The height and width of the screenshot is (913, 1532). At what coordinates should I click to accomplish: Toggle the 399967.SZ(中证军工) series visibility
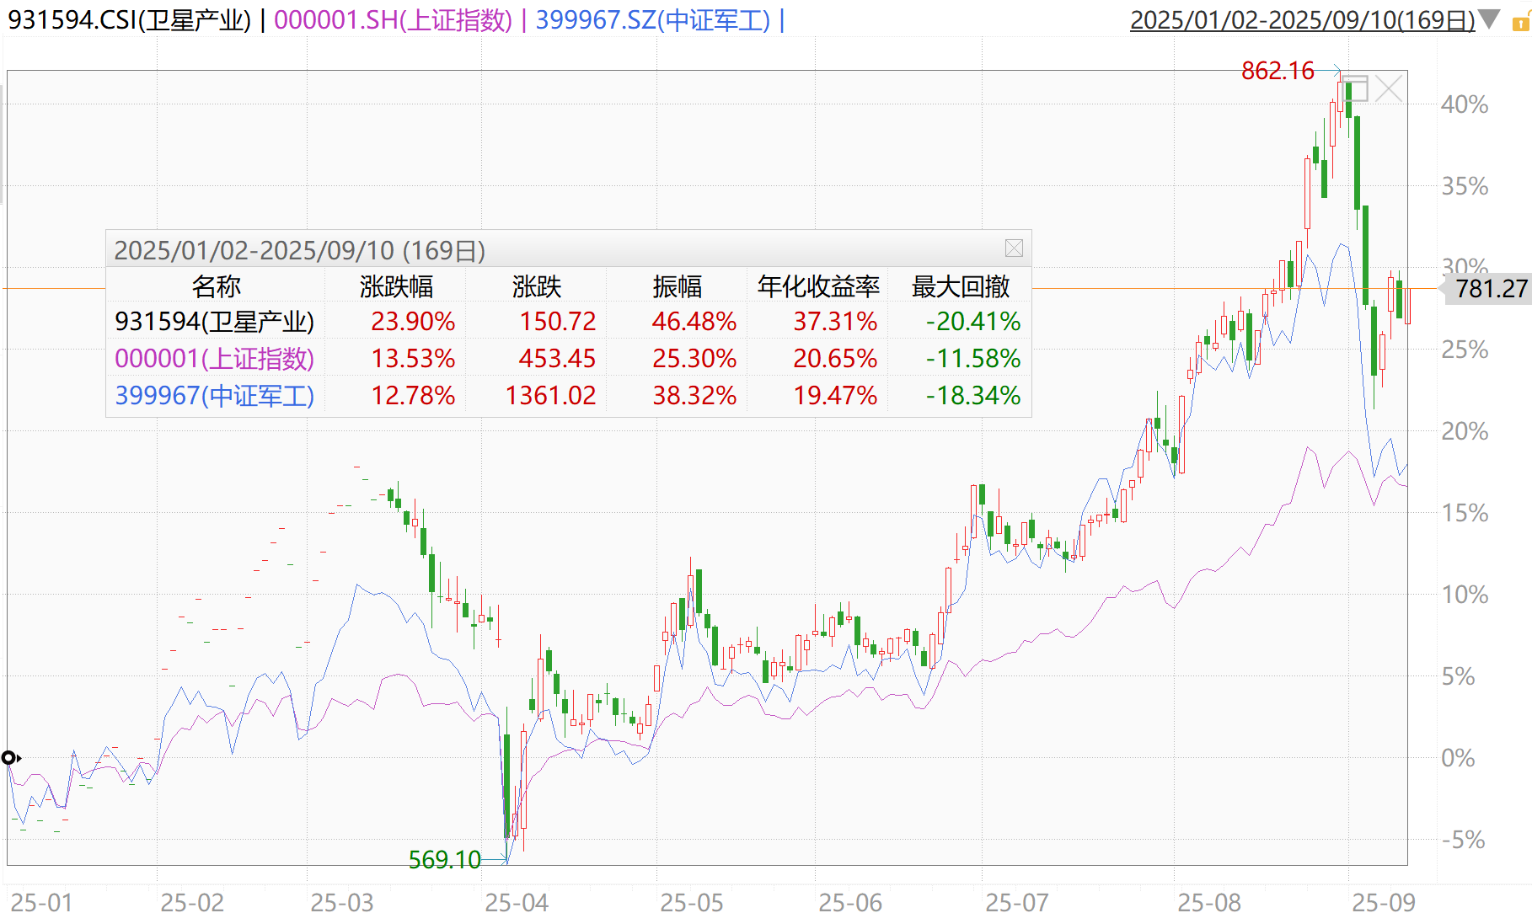(x=653, y=17)
